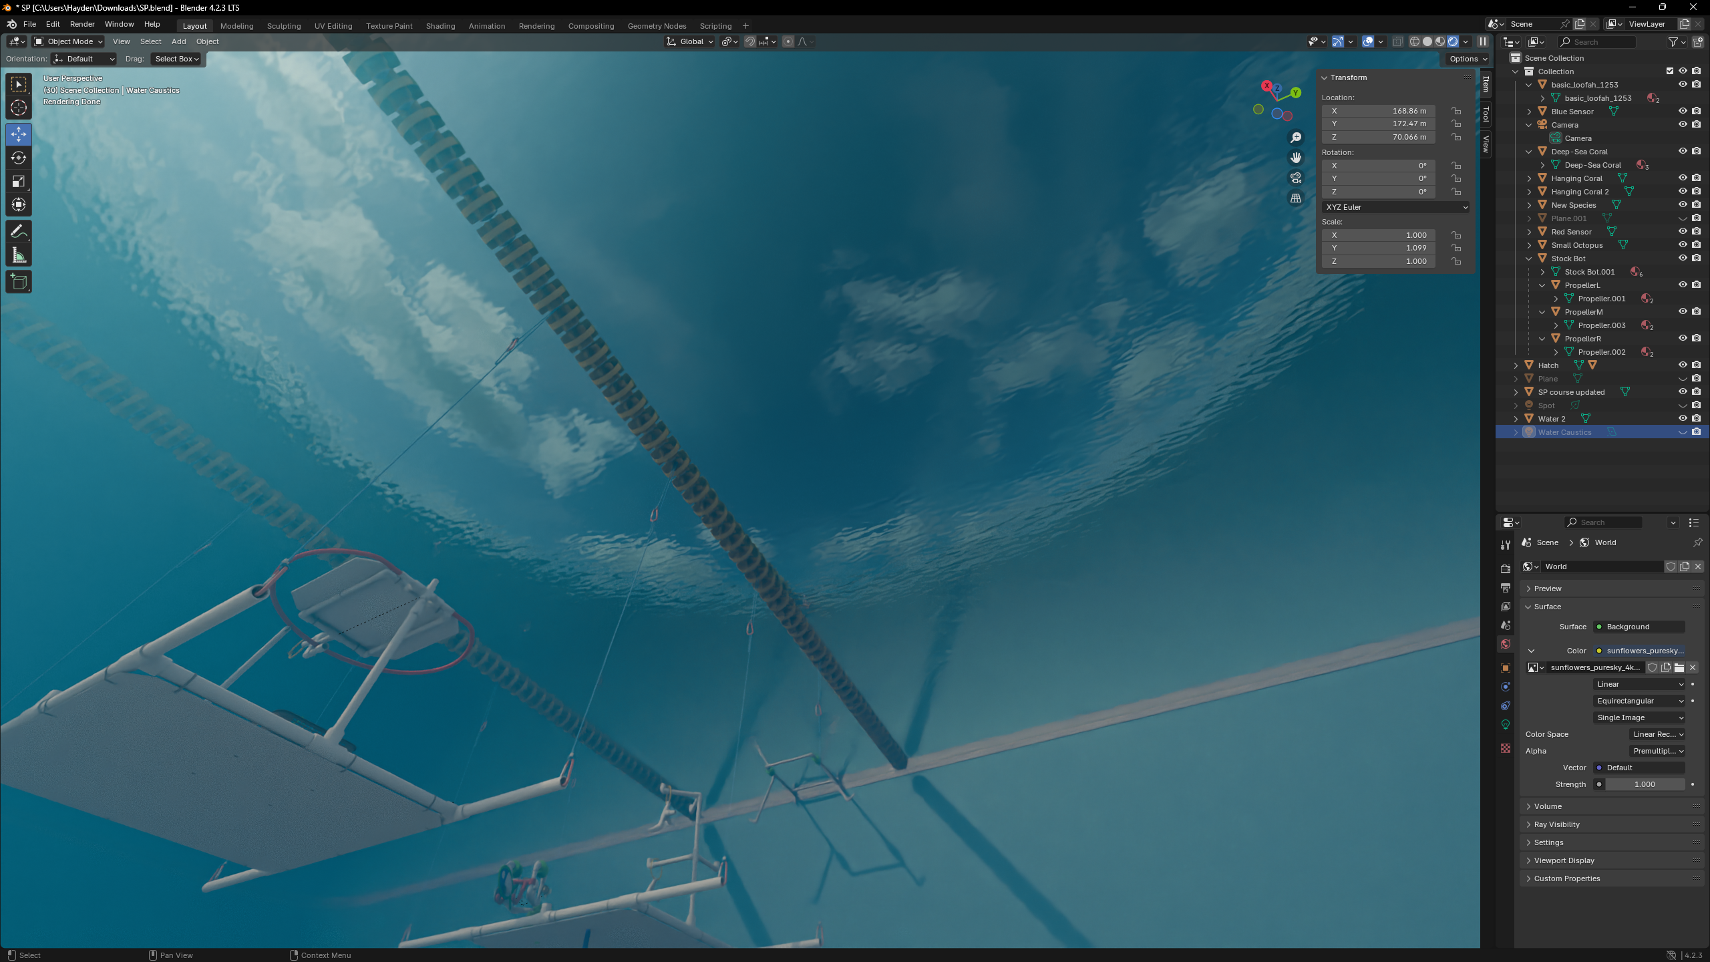Adjust the Strength value slider
Viewport: 1710px width, 962px height.
pos(1645,784)
